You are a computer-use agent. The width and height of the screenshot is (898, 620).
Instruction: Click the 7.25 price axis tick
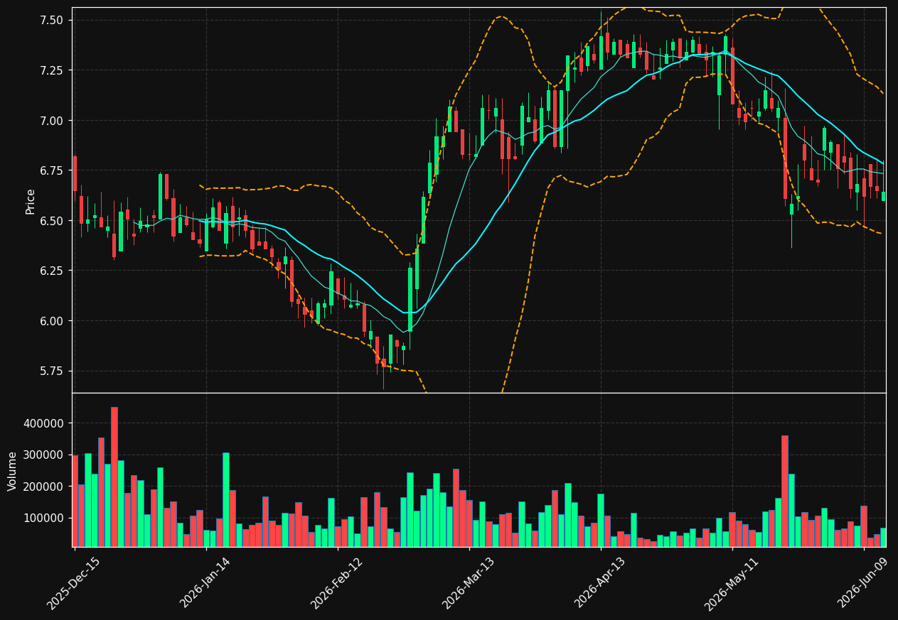pyautogui.click(x=52, y=70)
